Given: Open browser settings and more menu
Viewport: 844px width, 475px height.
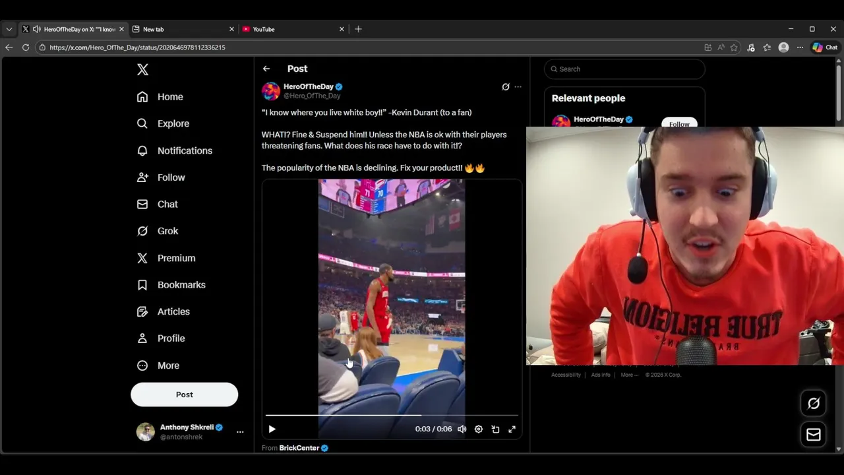Looking at the screenshot, I should tap(800, 47).
